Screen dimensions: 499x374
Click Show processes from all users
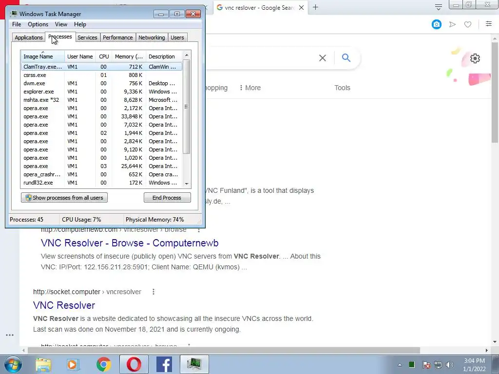click(x=64, y=198)
